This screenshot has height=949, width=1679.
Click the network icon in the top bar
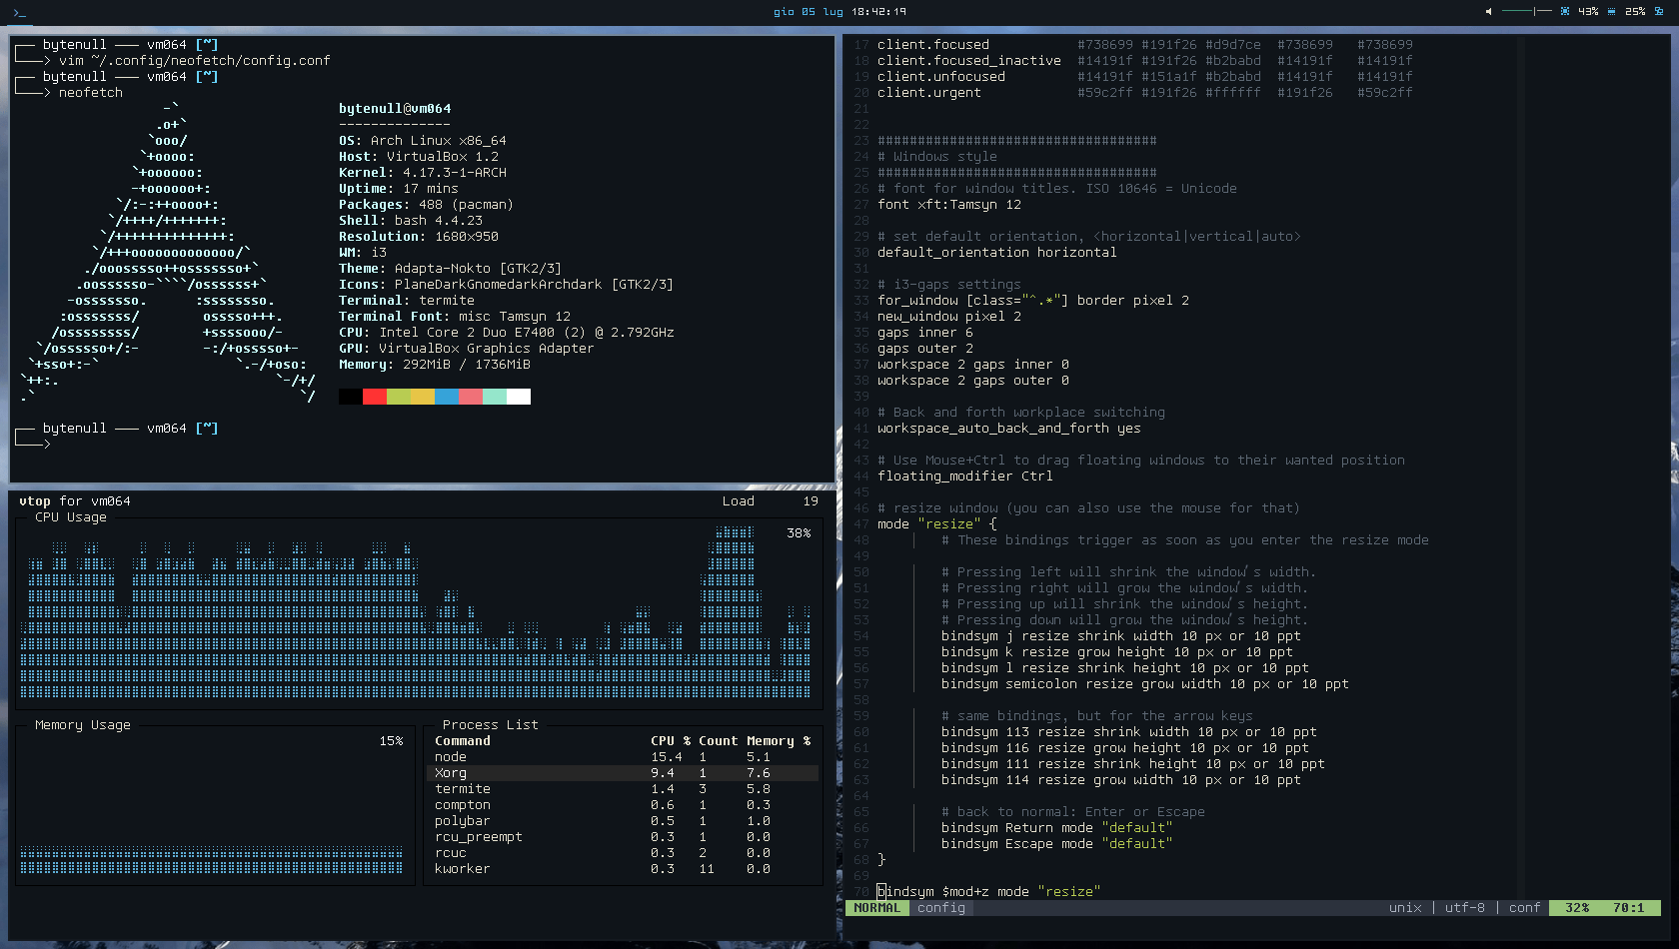coord(1659,12)
